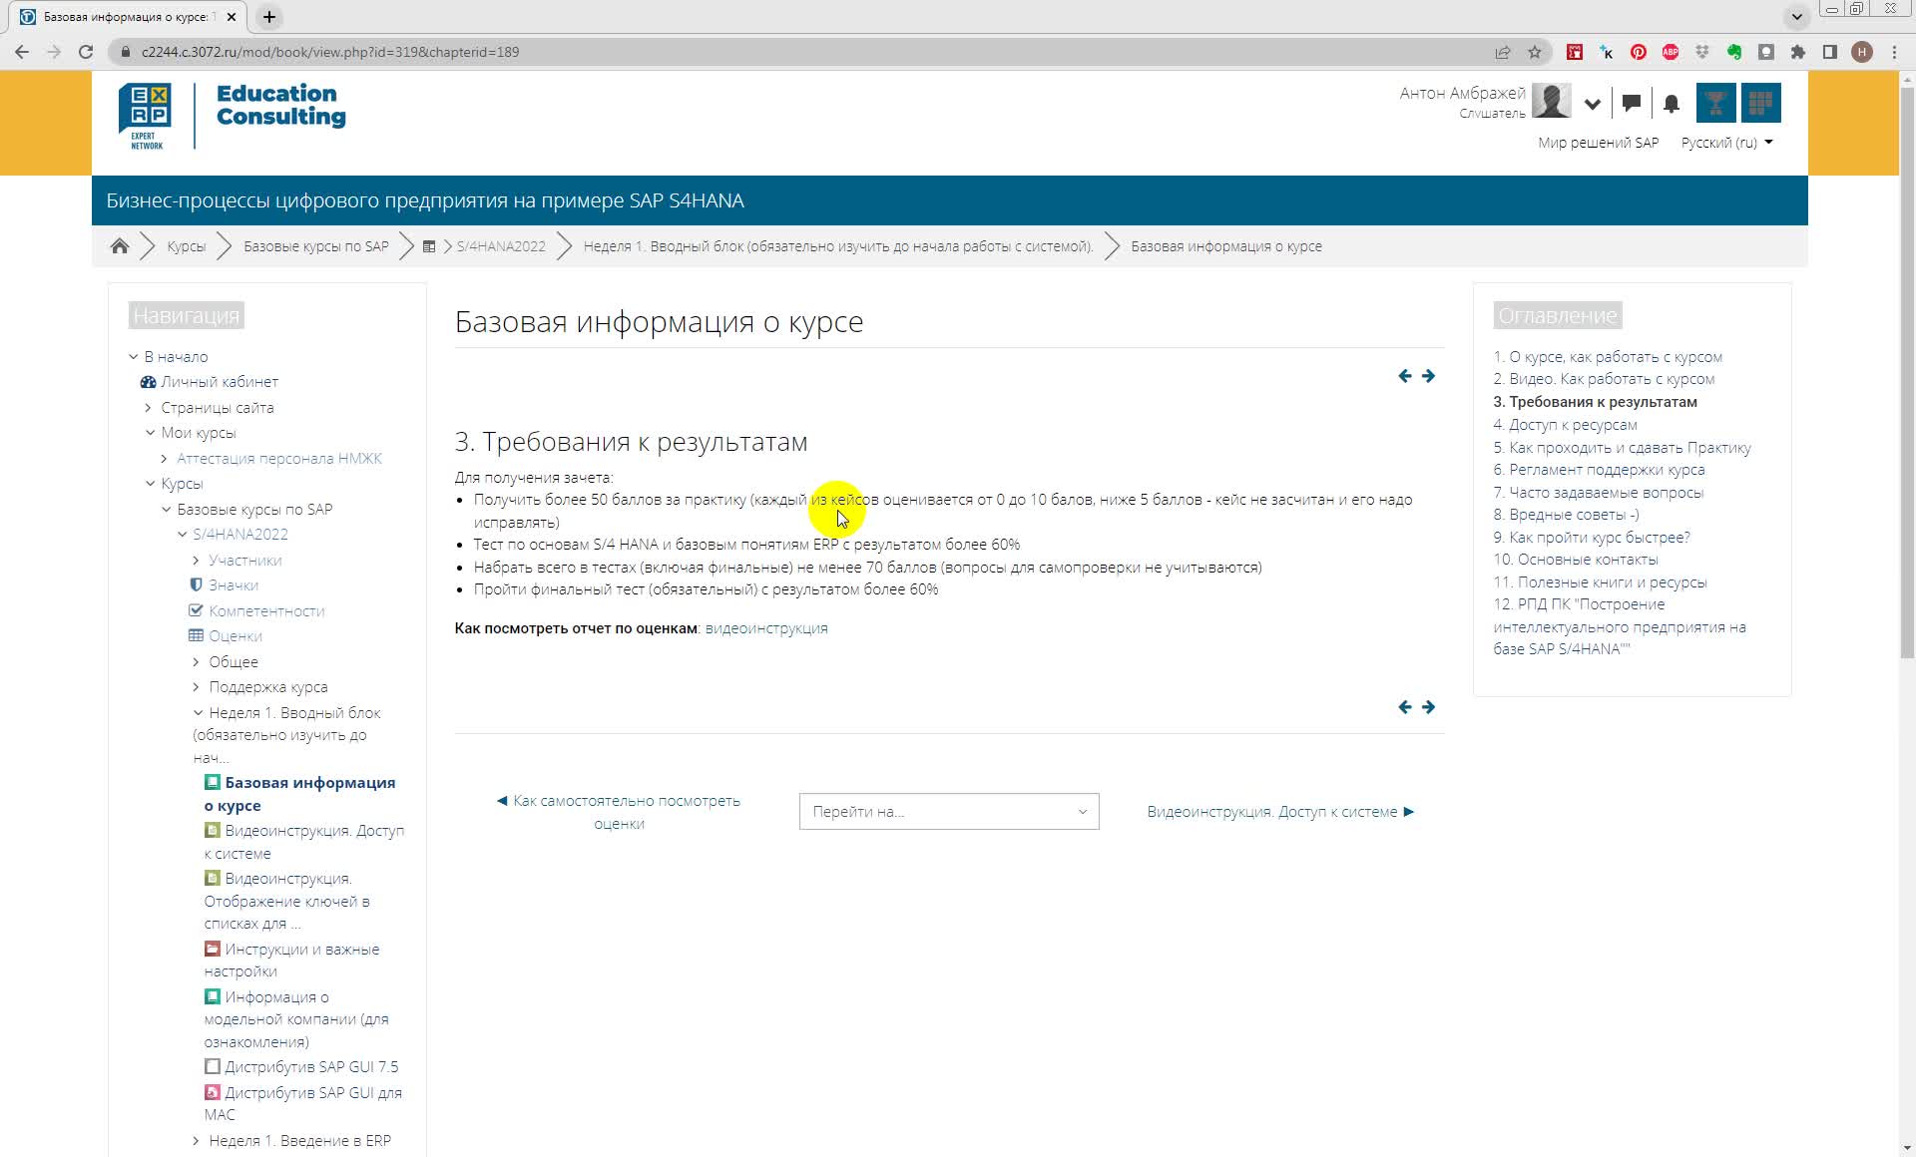Open the browser extensions puzzle icon
Viewport: 1916px width, 1157px height.
(1798, 52)
